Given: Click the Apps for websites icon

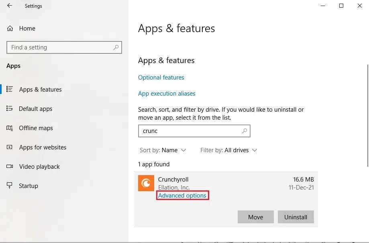Looking at the screenshot, I should 9,147.
